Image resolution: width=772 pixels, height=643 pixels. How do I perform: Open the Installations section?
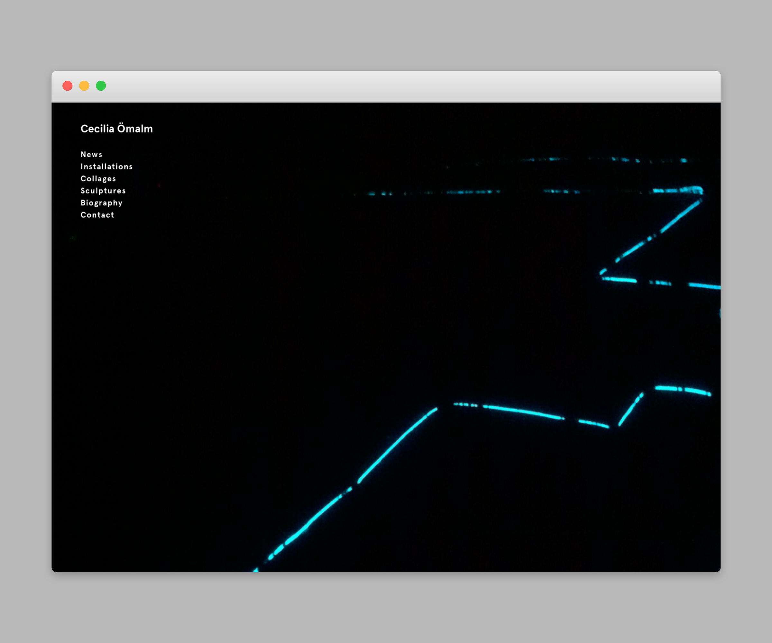pos(106,167)
